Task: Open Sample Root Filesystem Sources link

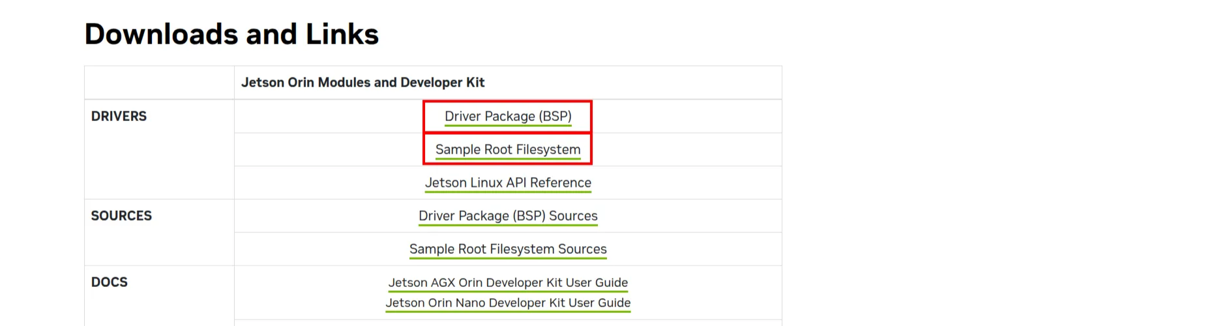Action: (x=508, y=249)
